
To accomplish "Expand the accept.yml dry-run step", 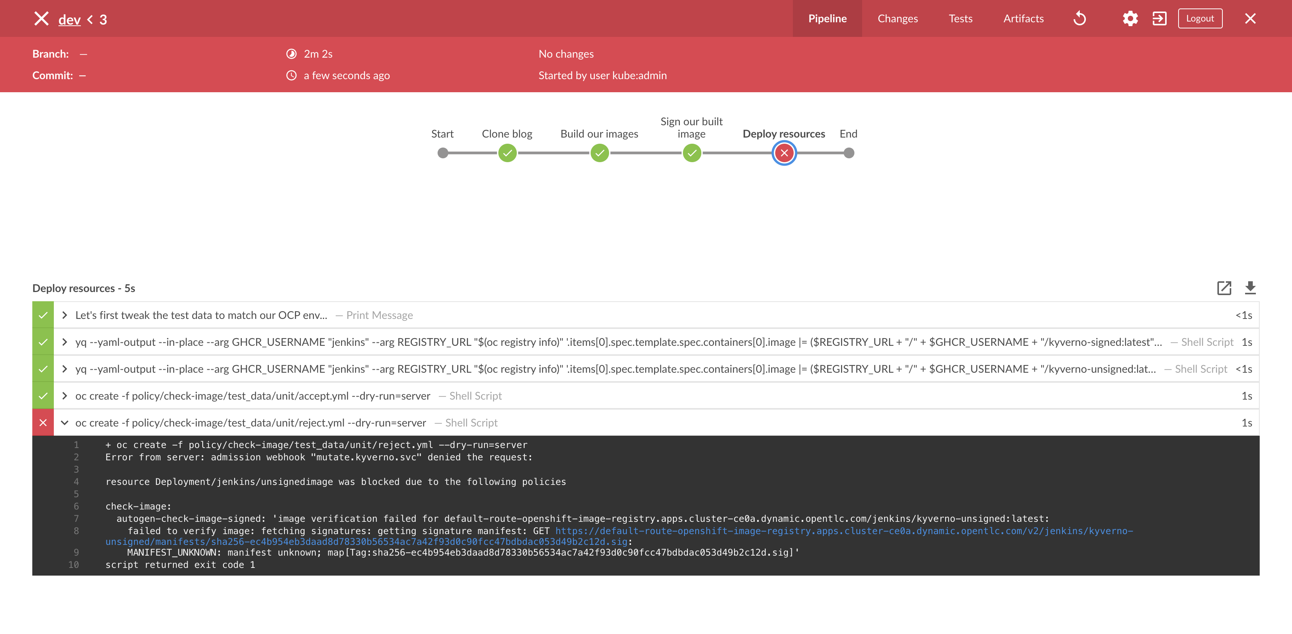I will click(65, 396).
